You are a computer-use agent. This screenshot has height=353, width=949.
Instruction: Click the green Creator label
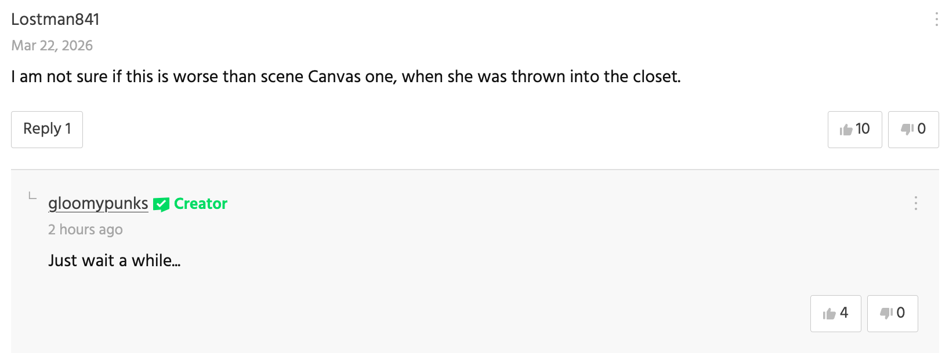point(201,204)
